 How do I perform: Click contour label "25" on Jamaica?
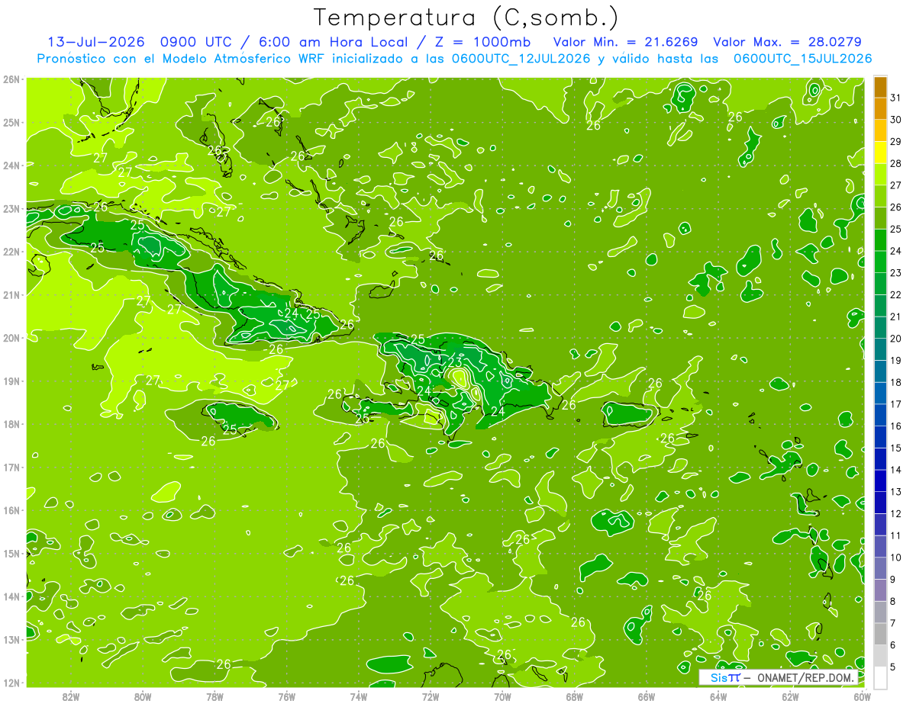click(230, 429)
